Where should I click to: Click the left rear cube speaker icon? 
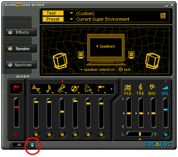point(60,61)
